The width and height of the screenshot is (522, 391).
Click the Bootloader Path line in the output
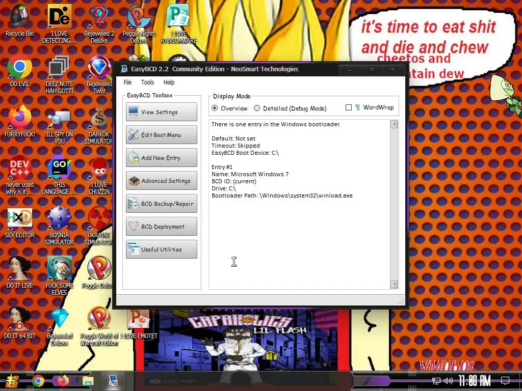282,195
